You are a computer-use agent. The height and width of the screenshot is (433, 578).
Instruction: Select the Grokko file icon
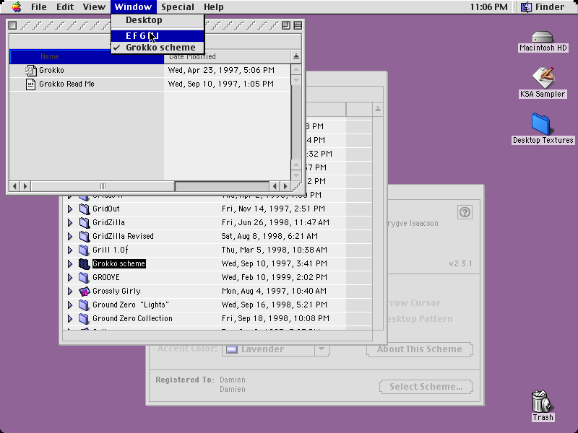(30, 70)
